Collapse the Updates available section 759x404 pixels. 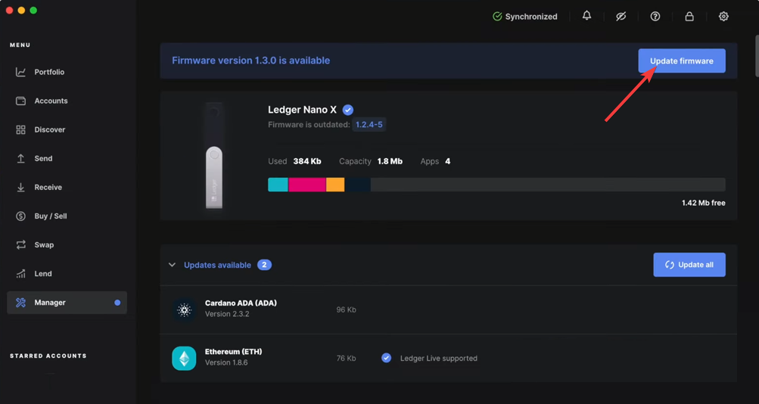[173, 265]
